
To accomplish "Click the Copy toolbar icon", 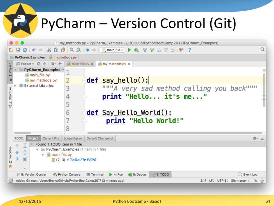I will pyautogui.click(x=56, y=50).
